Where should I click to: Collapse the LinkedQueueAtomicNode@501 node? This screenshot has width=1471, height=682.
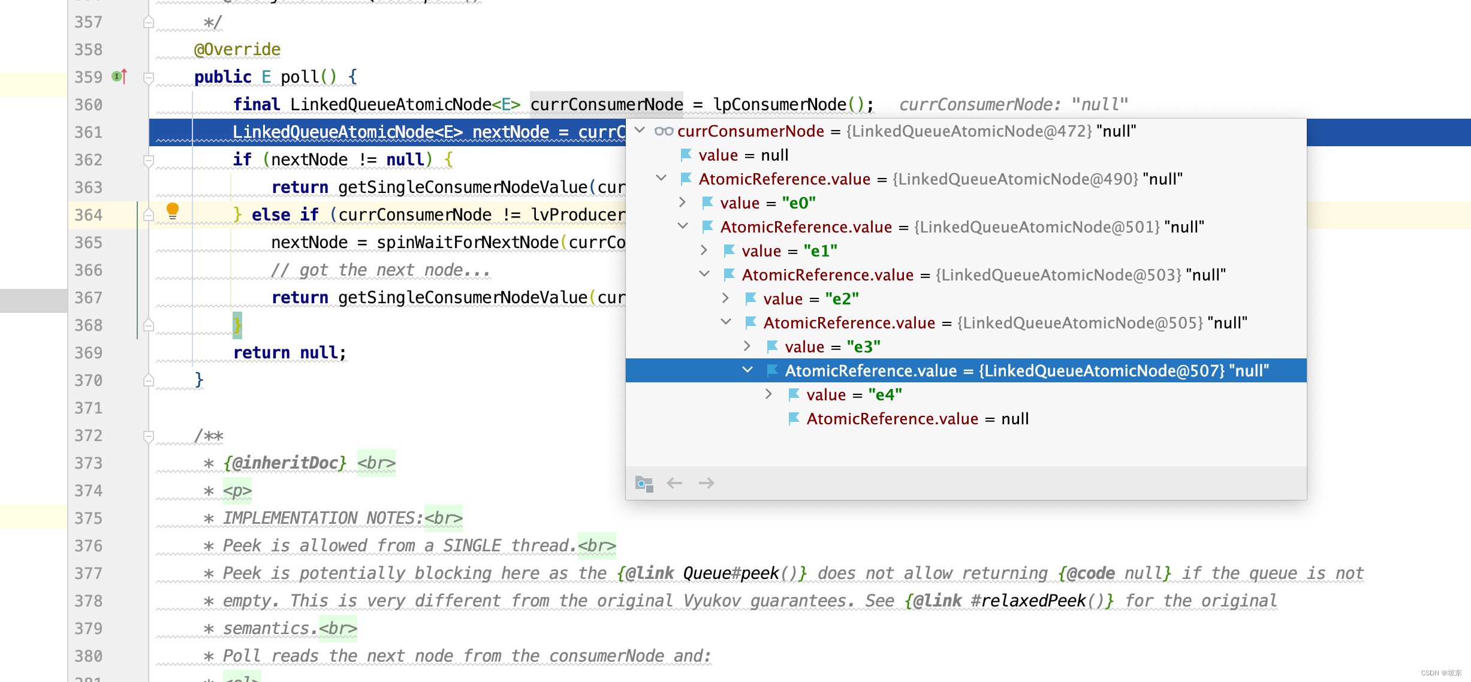click(x=683, y=226)
